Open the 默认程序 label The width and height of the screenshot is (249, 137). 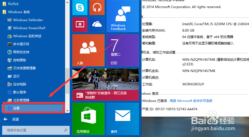[20, 92]
